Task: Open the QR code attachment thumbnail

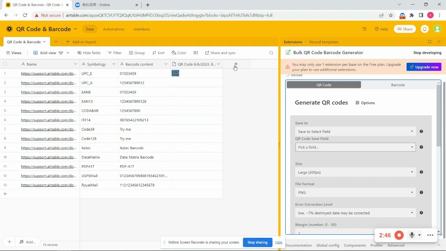Action: (x=175, y=73)
